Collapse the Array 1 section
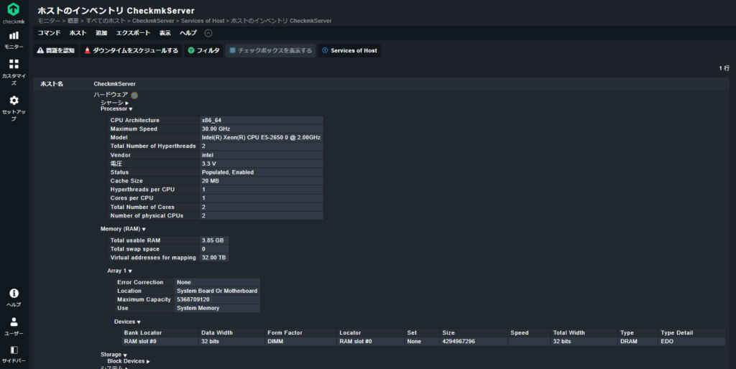Viewport: 736px width, 369px height. [x=119, y=271]
